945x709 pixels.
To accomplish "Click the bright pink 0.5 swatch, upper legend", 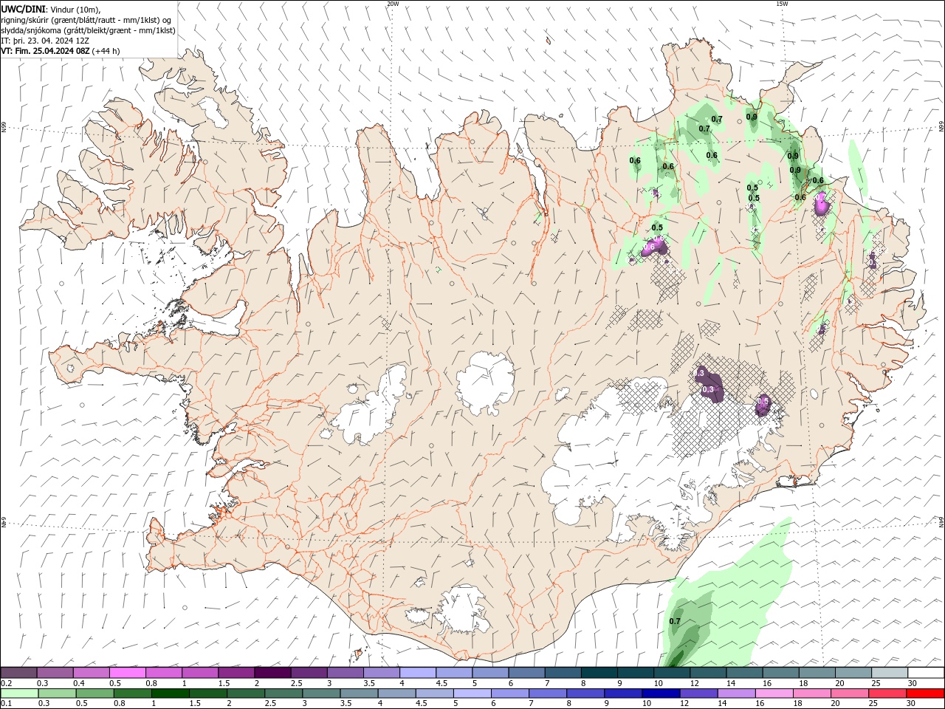I will click(x=127, y=673).
